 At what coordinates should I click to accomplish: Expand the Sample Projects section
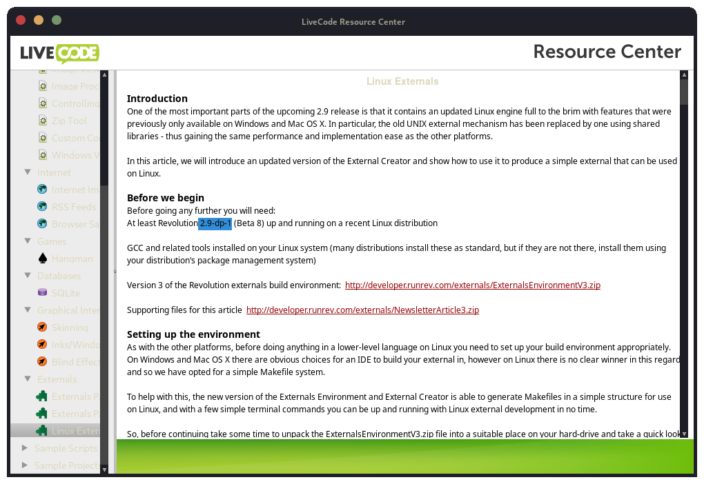[25, 465]
